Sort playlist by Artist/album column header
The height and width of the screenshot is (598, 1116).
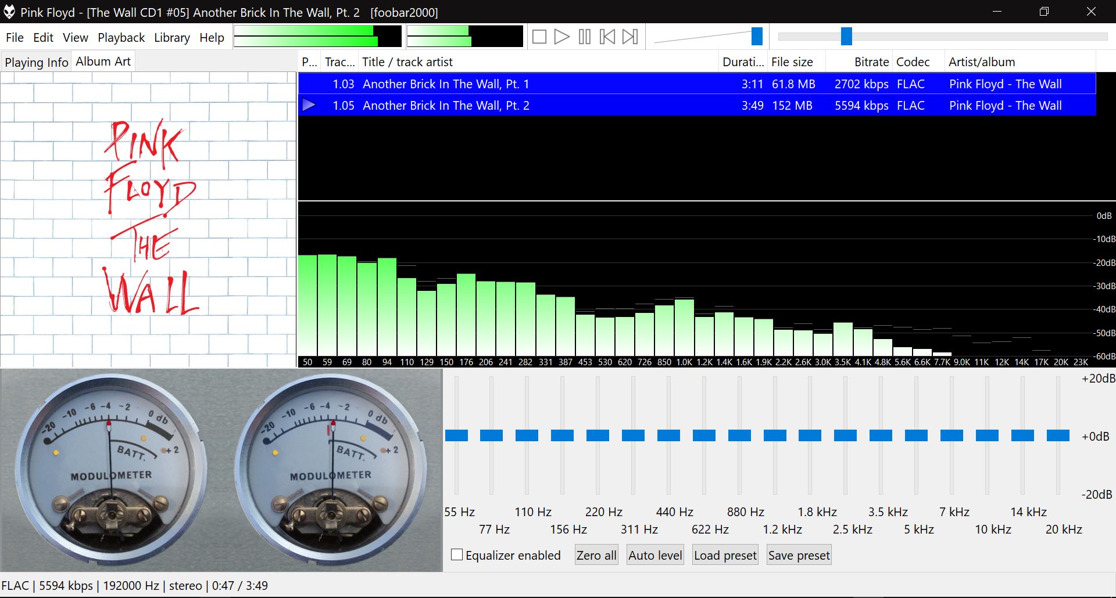point(1020,62)
